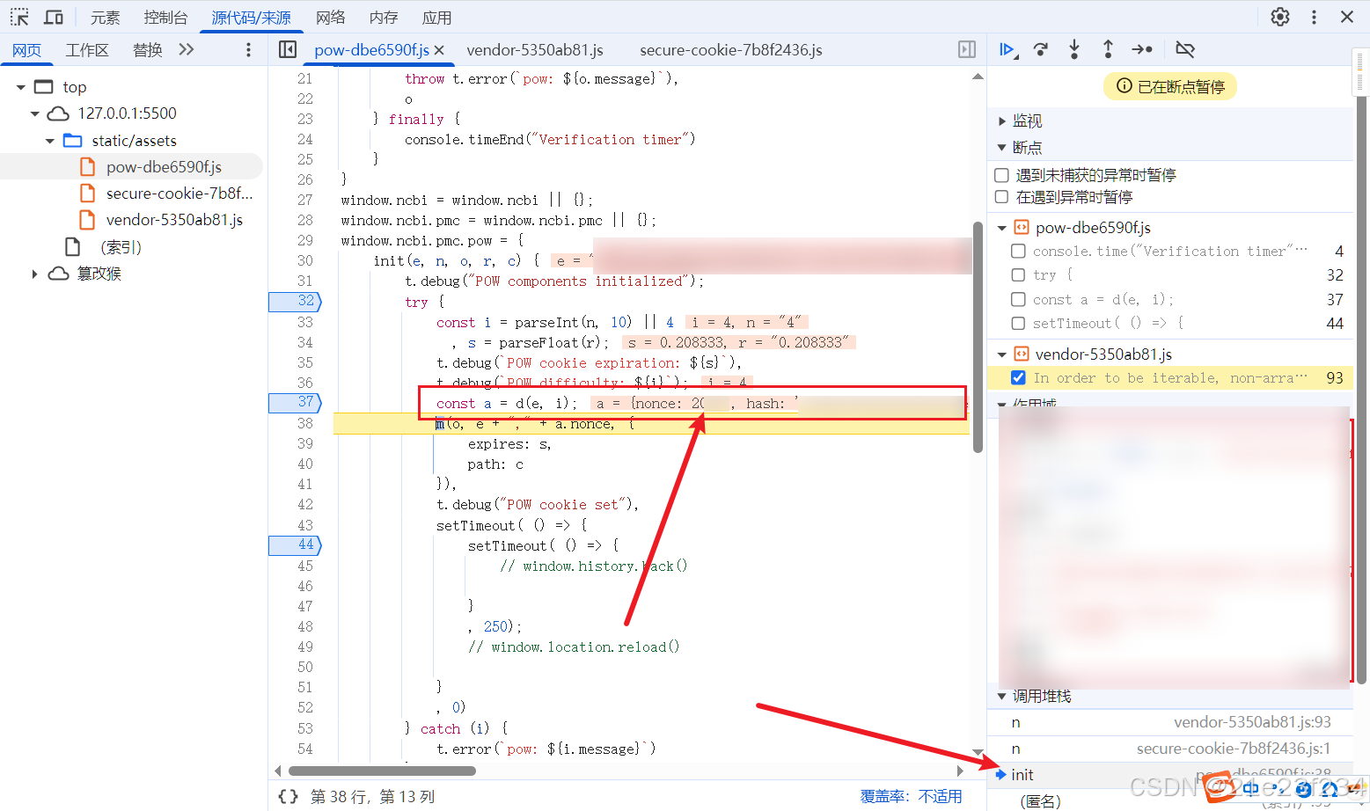Enable setTimeout breakpoint on line 44

(x=1018, y=324)
